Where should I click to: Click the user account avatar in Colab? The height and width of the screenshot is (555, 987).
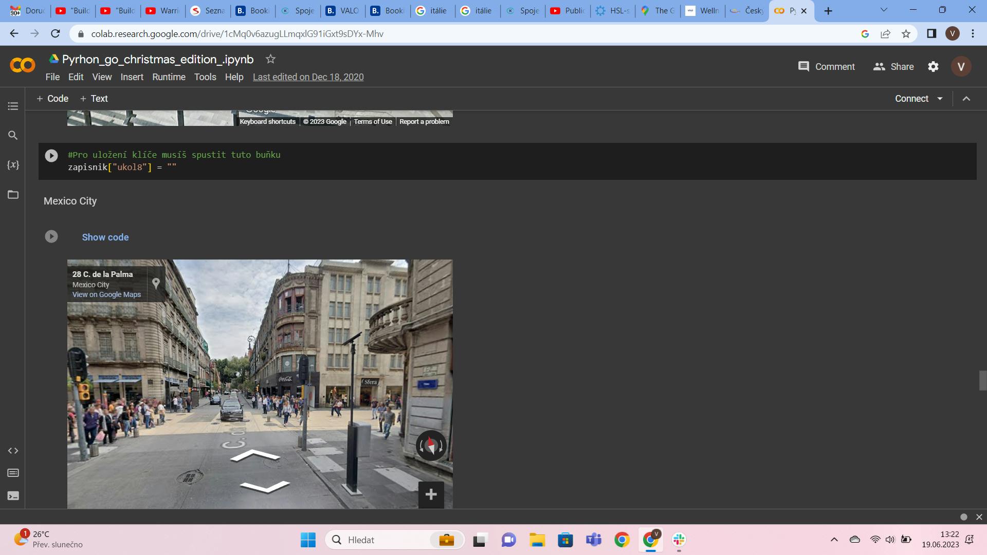pos(961,67)
